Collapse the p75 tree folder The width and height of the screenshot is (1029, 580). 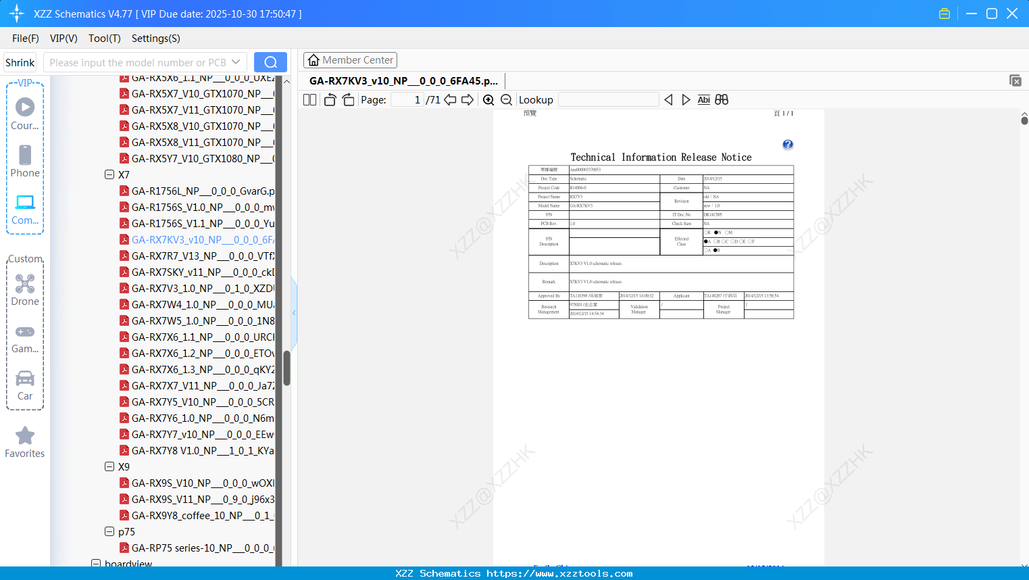[109, 531]
